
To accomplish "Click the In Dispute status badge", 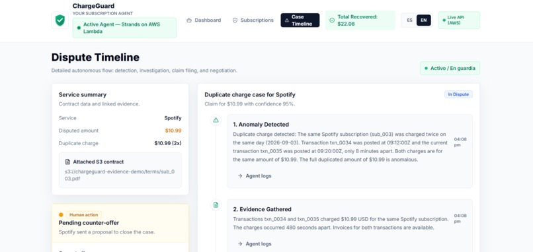I will point(458,94).
